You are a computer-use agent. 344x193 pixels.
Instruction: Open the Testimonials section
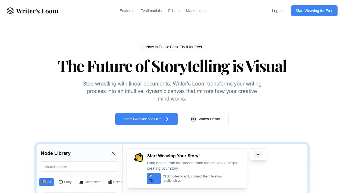[151, 11]
